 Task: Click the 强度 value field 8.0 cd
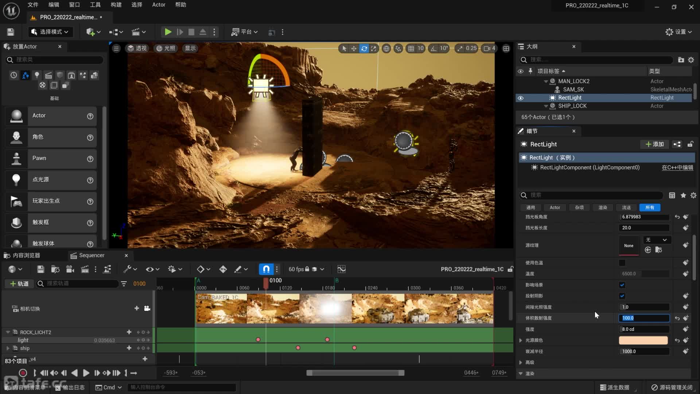[x=644, y=329]
